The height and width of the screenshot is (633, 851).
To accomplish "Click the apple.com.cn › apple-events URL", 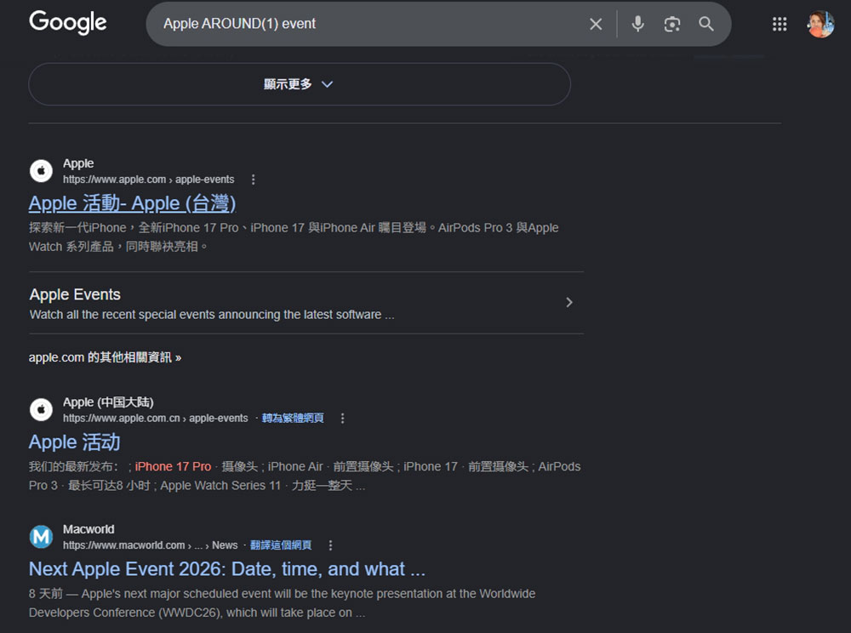I will click(x=155, y=419).
